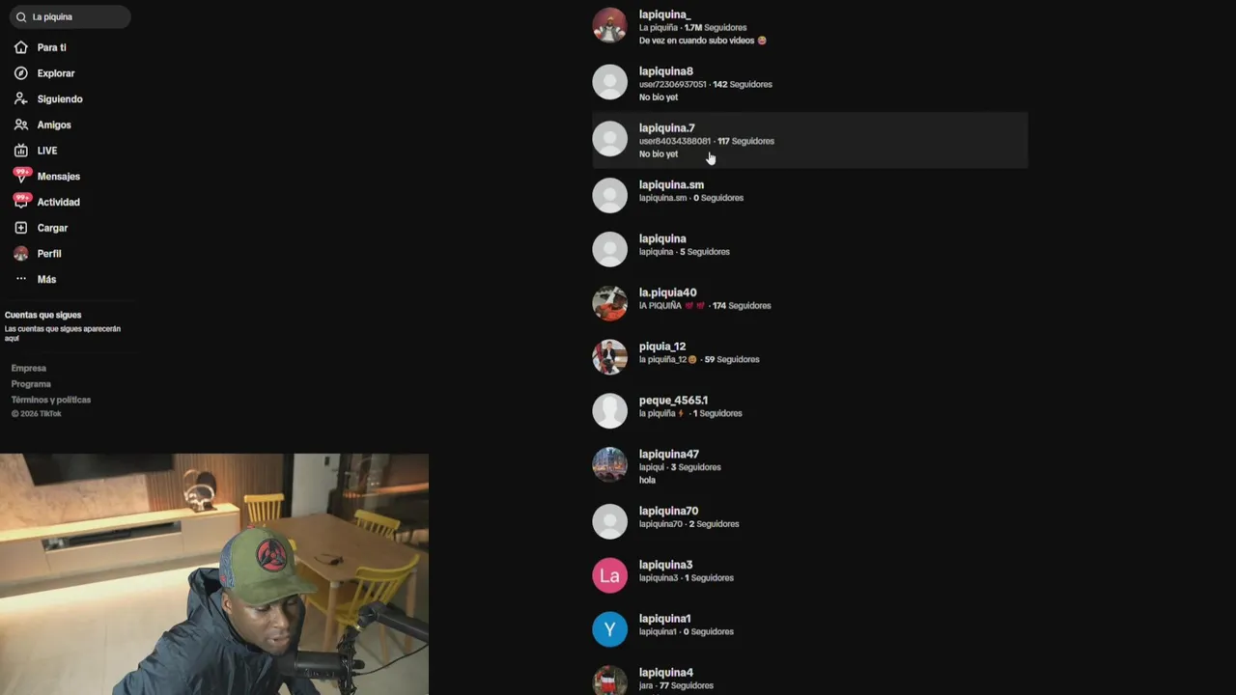Open the Para ti home icon
Viewport: 1236px width, 695px height.
pyautogui.click(x=21, y=47)
